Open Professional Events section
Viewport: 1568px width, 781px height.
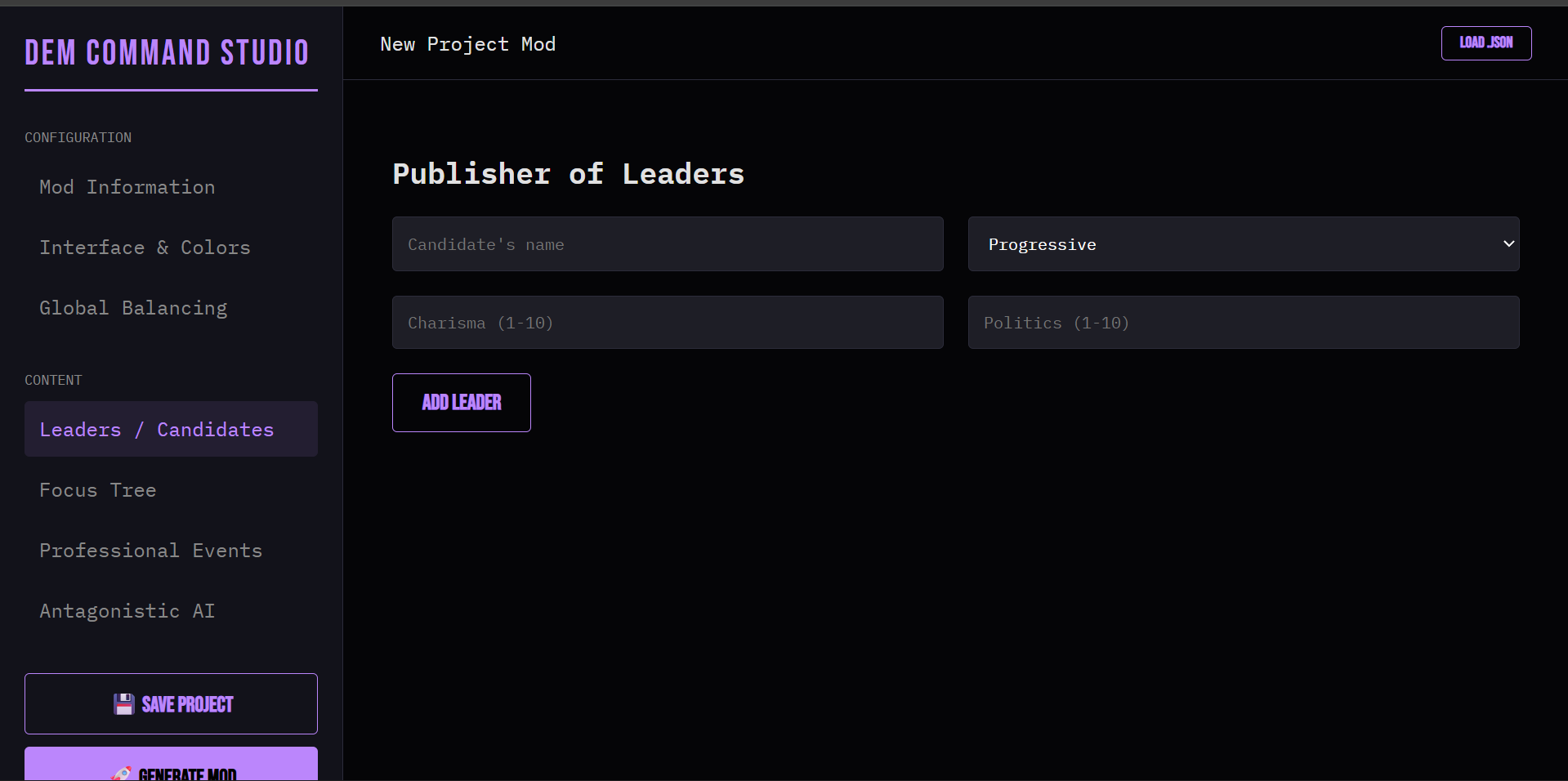pos(171,551)
